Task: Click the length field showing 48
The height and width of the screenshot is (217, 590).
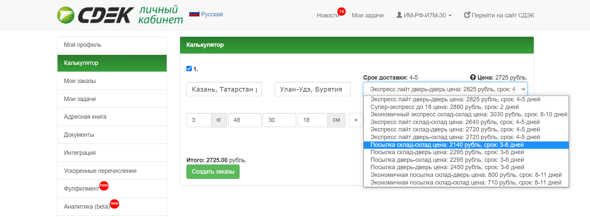Action: [245, 120]
